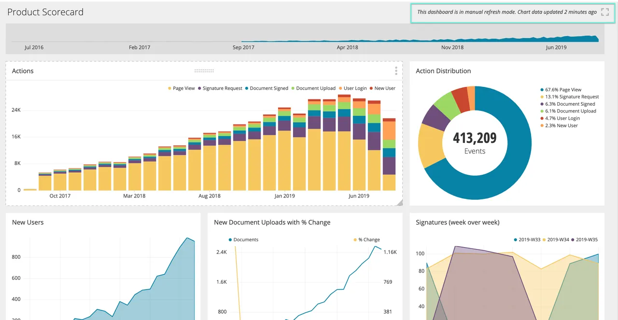Enter fullscreen mode with corner-brackets icon
The width and height of the screenshot is (618, 320).
point(604,12)
